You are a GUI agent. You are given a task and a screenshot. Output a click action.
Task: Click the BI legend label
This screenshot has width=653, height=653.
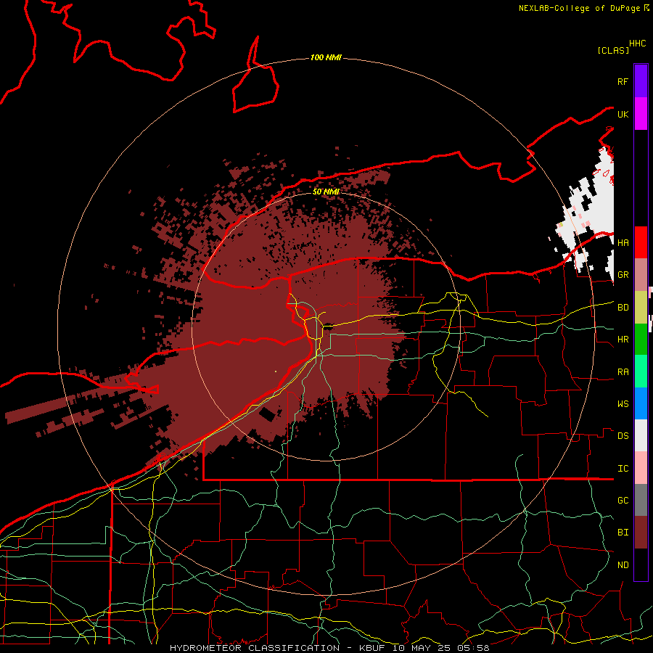point(623,533)
